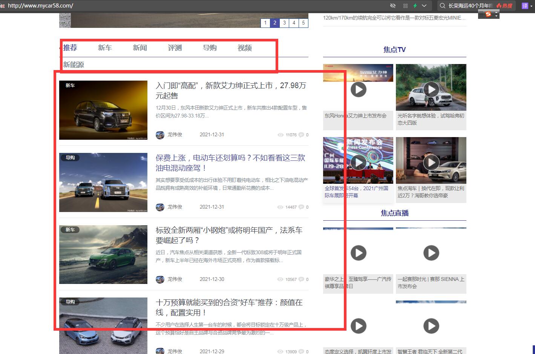Open the blue and white hatchbacks thumbnail
Screen dimensions: 535x354
103,325
